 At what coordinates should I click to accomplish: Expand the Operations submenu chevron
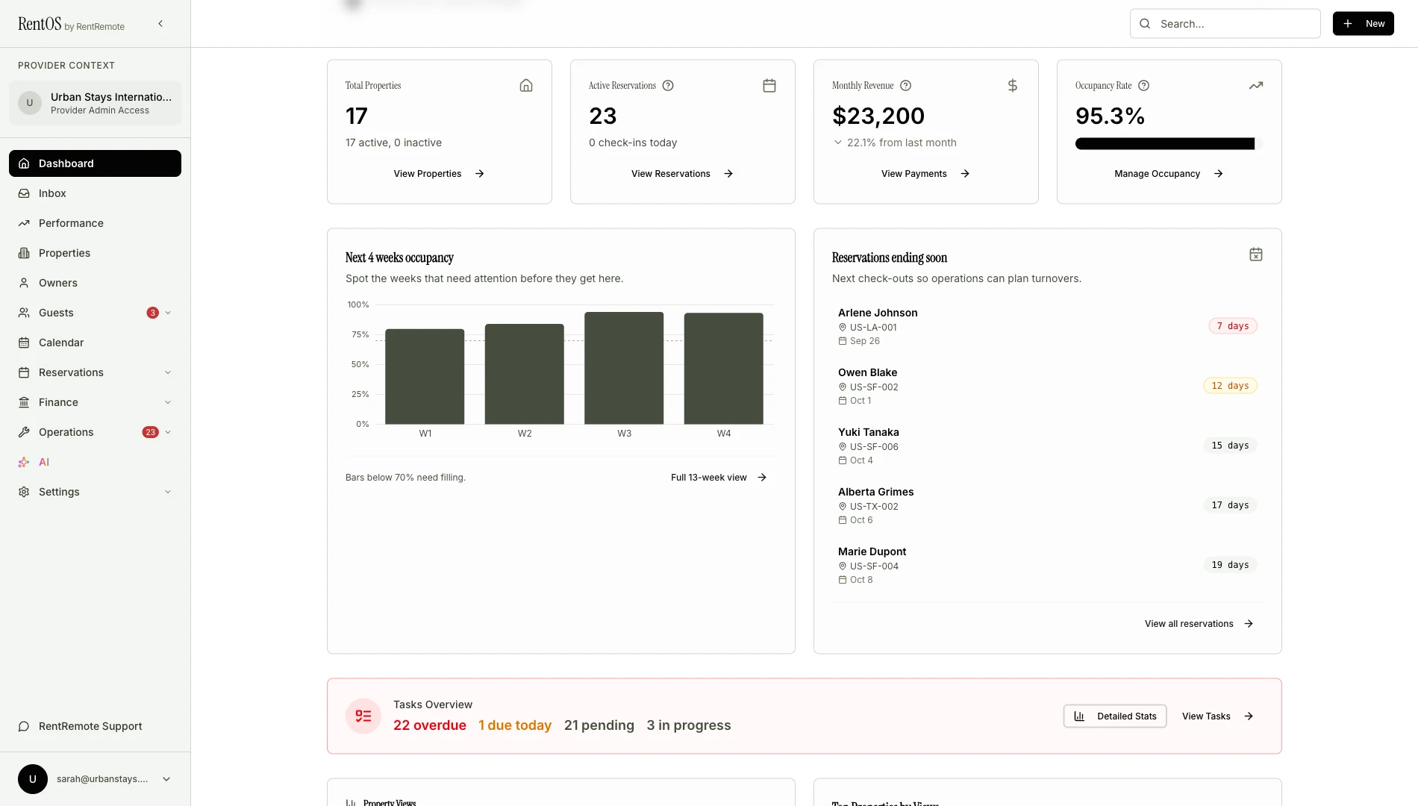coord(168,432)
